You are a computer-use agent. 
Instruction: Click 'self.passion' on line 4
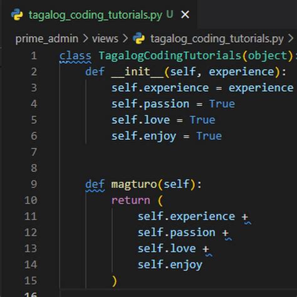point(150,104)
